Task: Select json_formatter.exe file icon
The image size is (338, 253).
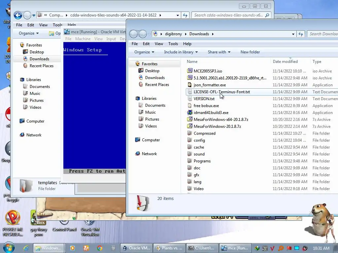Action: pos(190,85)
